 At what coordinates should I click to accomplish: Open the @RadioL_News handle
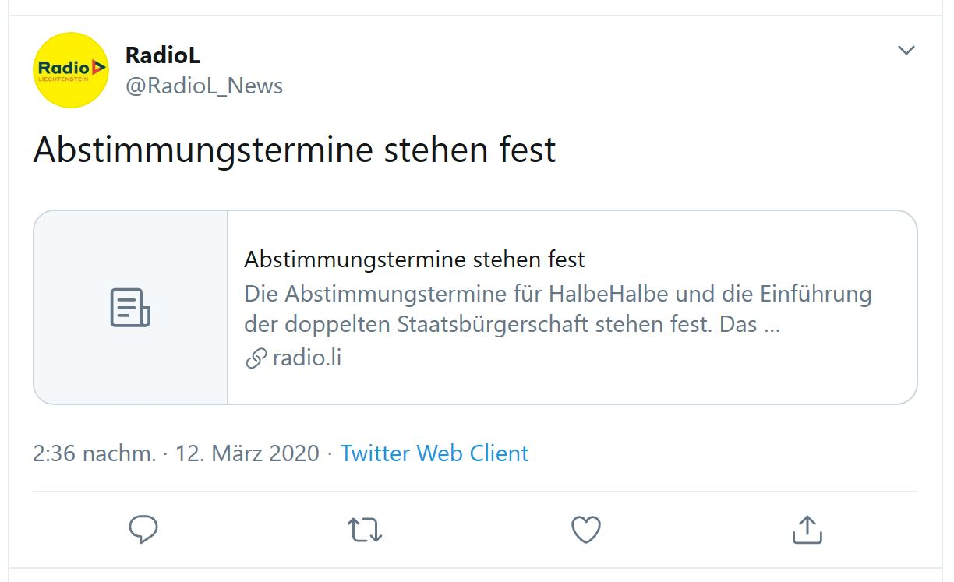tap(204, 86)
